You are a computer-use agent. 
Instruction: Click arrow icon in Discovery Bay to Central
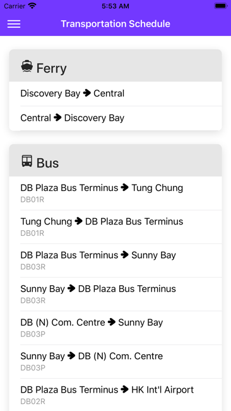click(87, 93)
